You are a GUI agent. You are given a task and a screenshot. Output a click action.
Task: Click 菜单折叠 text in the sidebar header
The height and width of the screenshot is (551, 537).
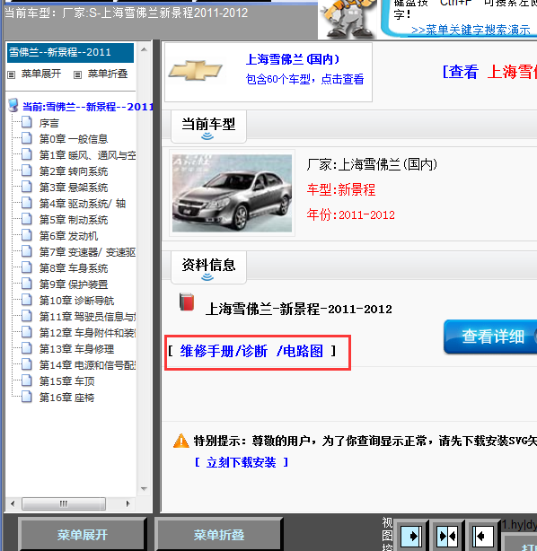click(107, 74)
